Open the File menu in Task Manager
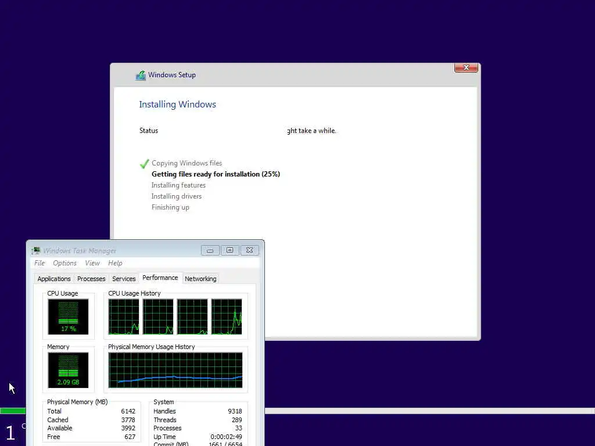This screenshot has width=595, height=446. (40, 263)
